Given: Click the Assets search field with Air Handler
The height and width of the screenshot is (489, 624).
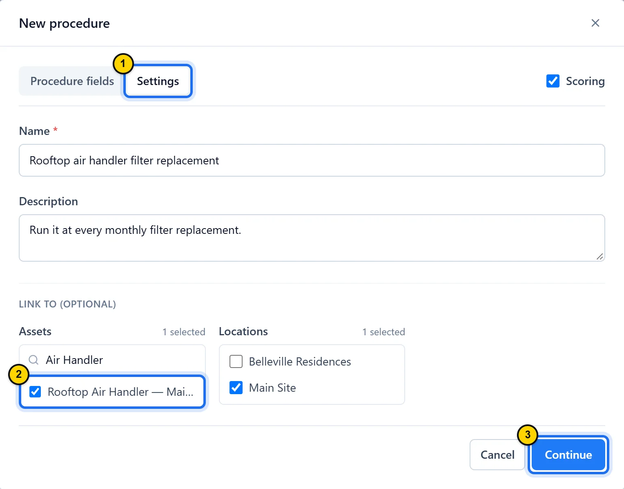Looking at the screenshot, I should (x=112, y=360).
